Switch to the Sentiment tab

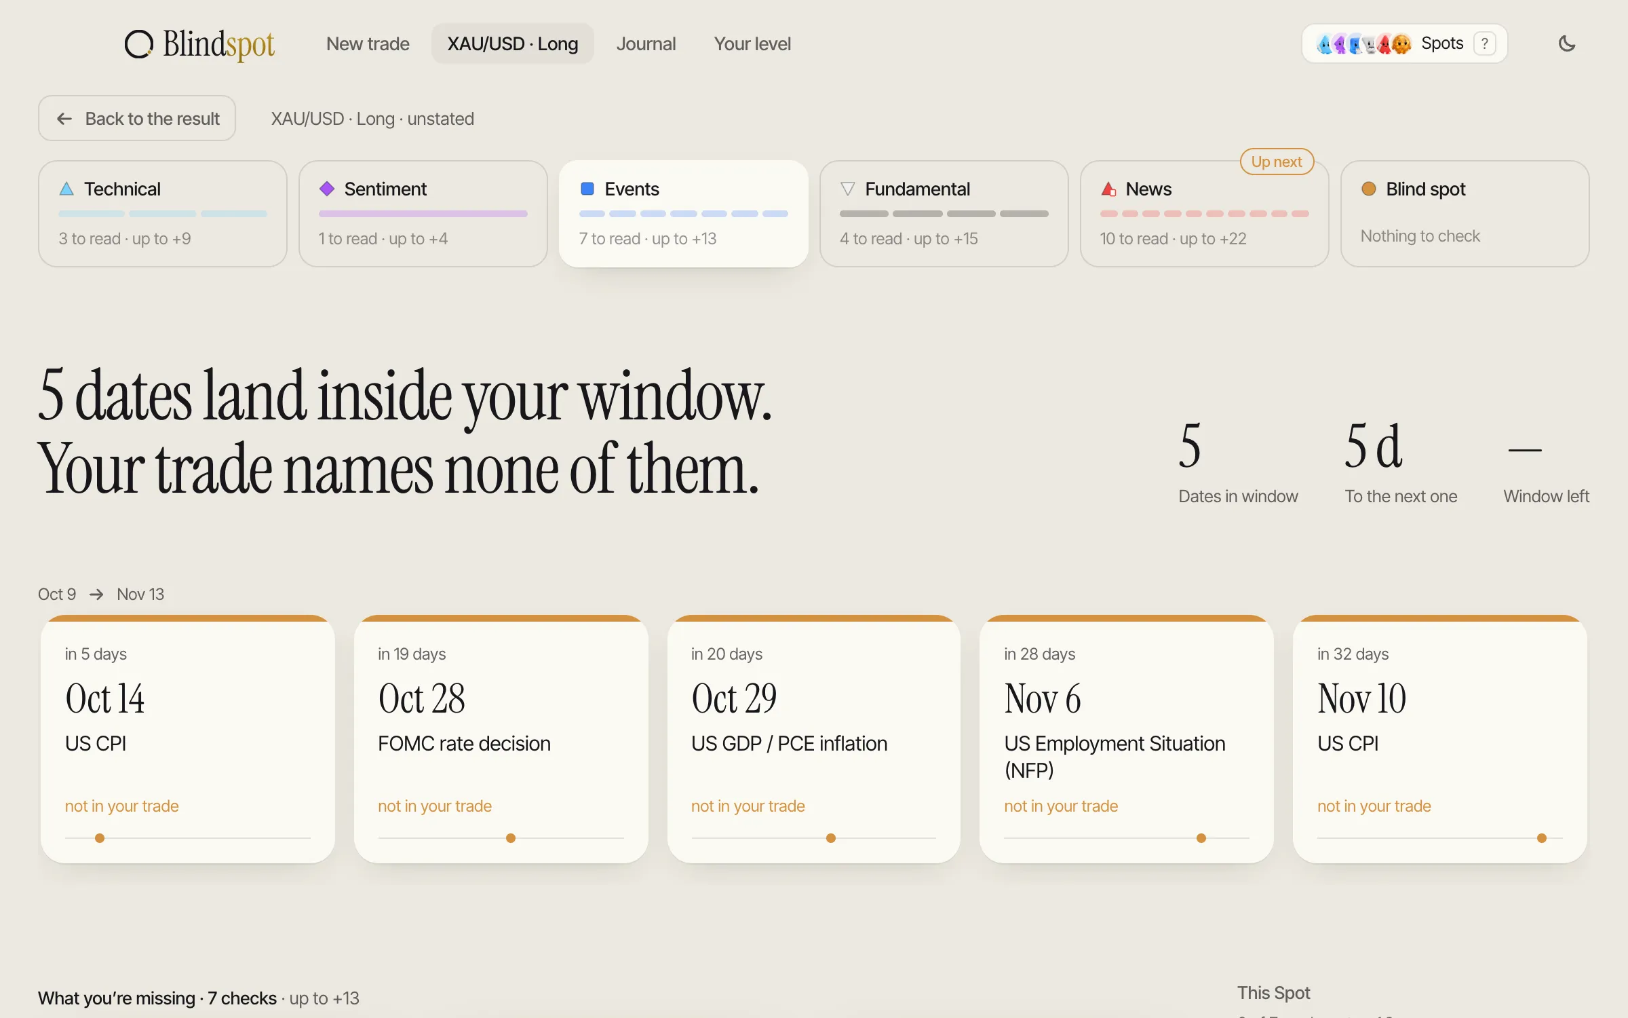pyautogui.click(x=423, y=213)
